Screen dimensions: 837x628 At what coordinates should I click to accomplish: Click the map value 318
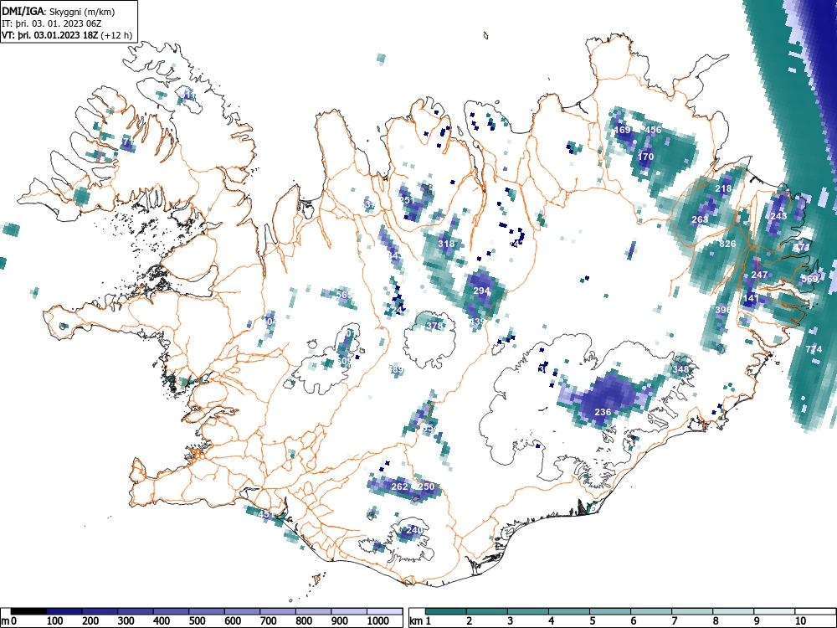[446, 244]
